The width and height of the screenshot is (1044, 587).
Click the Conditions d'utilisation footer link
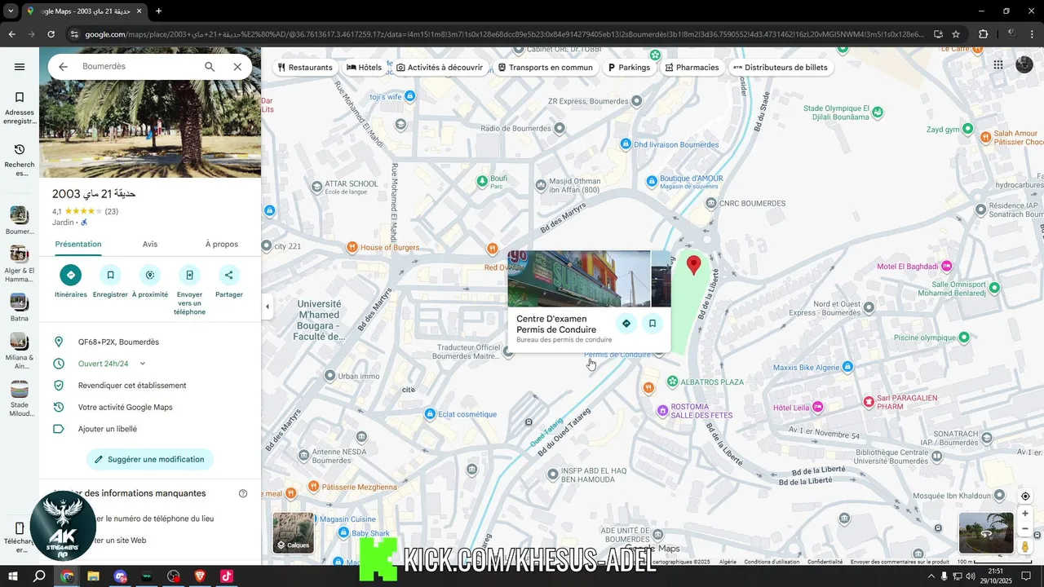click(x=772, y=562)
